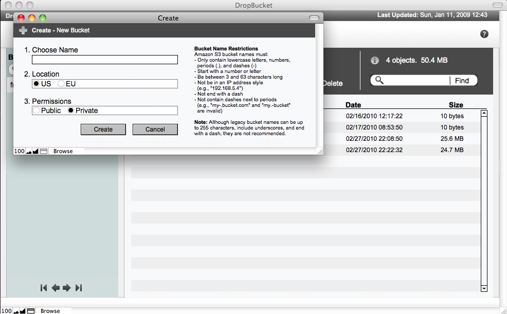Toggle status area icon in DropBucket window
The image size is (507, 314).
pyautogui.click(x=31, y=311)
